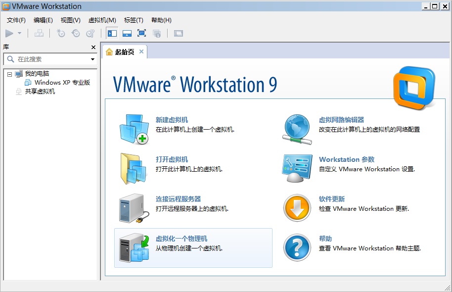452x292 pixels.
Task: Select 我的电脑 in the library tree
Action: (x=37, y=74)
